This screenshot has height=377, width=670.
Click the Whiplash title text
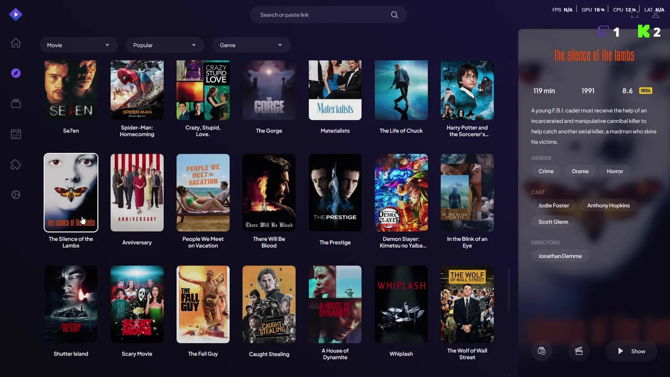click(401, 354)
